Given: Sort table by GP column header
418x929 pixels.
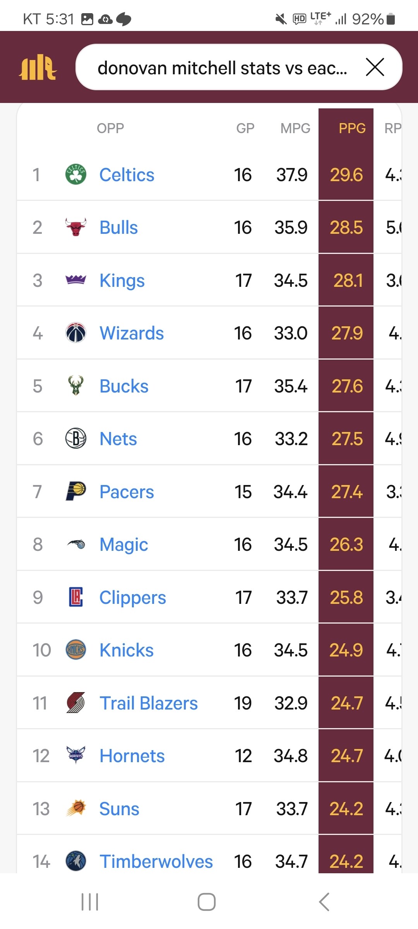Looking at the screenshot, I should click(245, 128).
